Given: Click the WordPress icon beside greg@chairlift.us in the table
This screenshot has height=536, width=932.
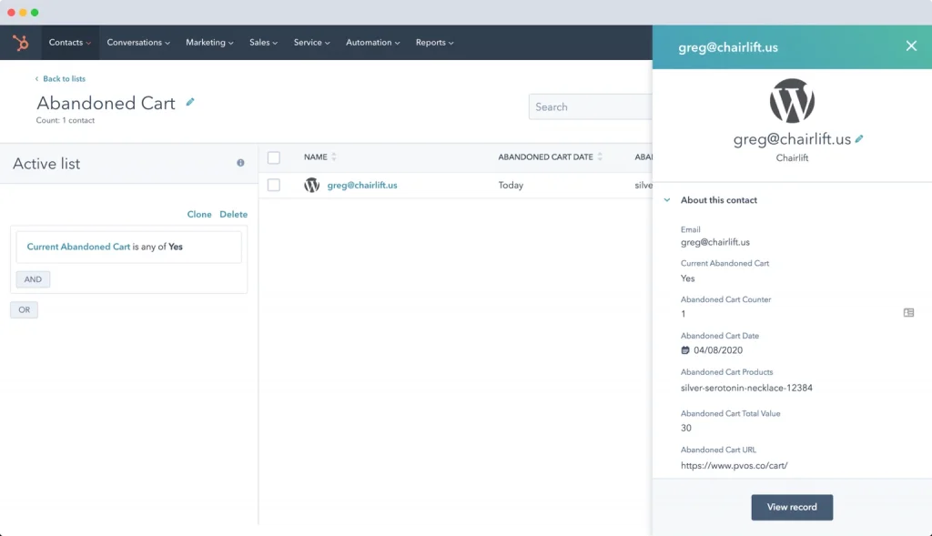Looking at the screenshot, I should (312, 185).
